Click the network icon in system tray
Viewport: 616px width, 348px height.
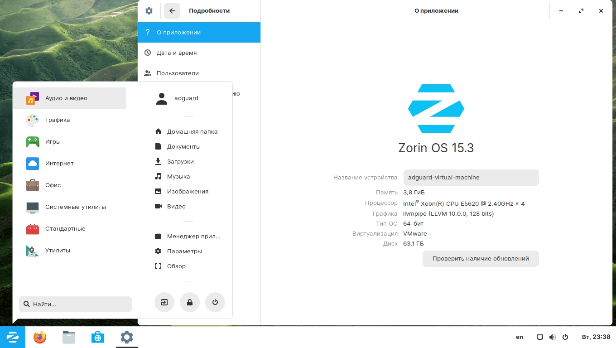[x=540, y=337]
